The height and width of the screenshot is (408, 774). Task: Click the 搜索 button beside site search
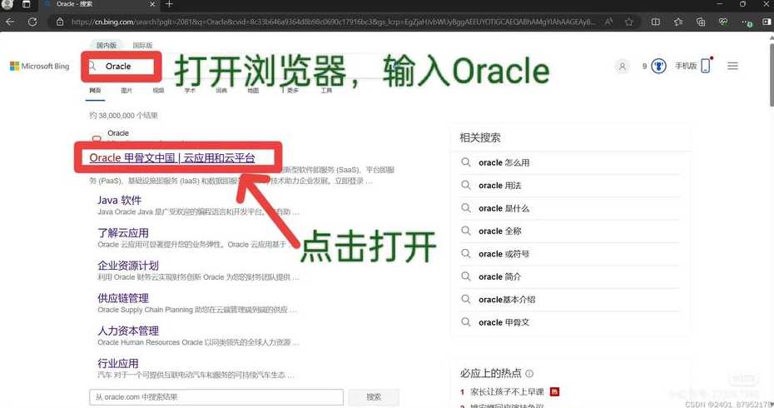point(374,397)
